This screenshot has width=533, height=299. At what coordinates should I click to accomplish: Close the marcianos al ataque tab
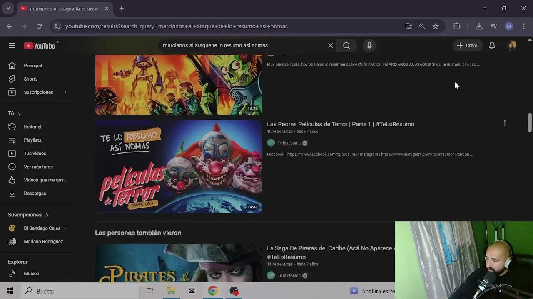(107, 8)
